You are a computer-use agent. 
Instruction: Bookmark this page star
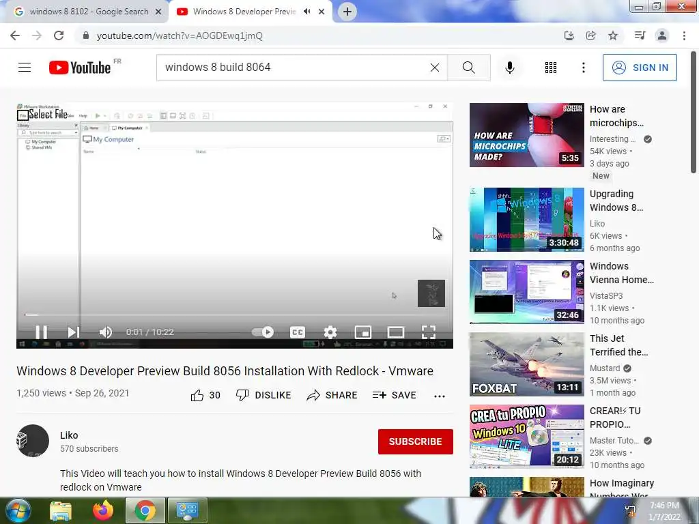(x=613, y=35)
